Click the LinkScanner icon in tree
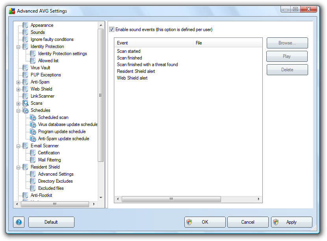 coord(25,96)
